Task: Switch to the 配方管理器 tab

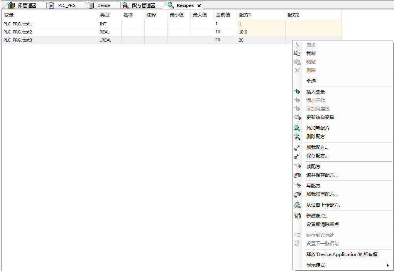Action: [x=143, y=5]
